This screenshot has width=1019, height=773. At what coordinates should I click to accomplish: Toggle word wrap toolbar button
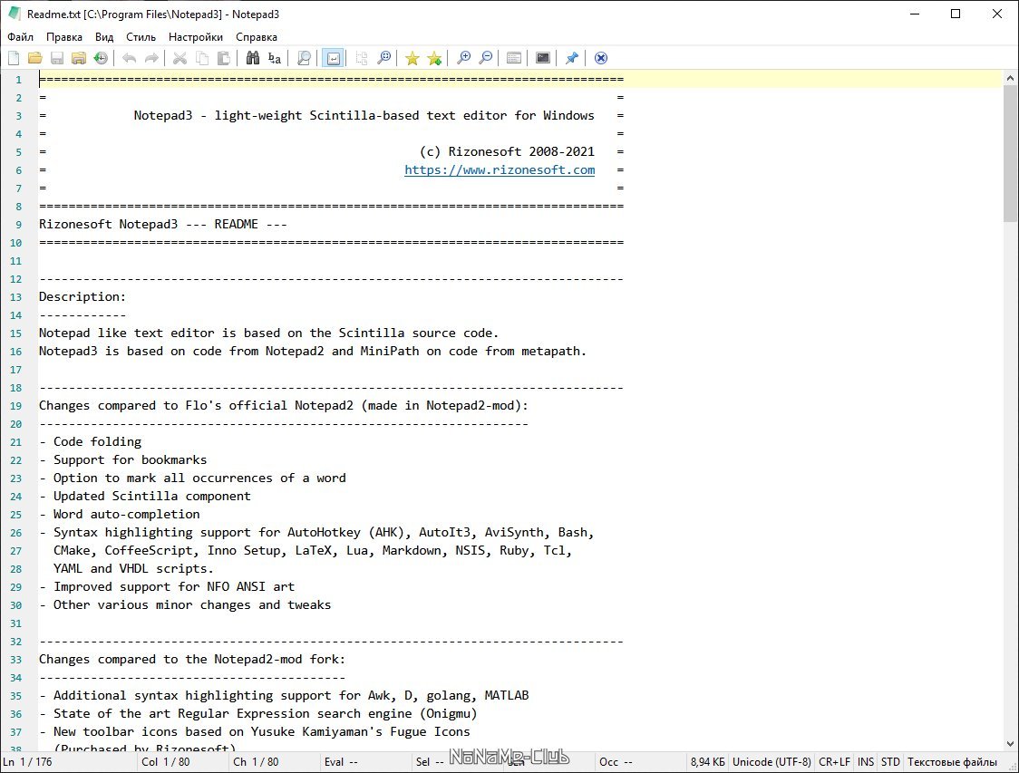click(333, 58)
